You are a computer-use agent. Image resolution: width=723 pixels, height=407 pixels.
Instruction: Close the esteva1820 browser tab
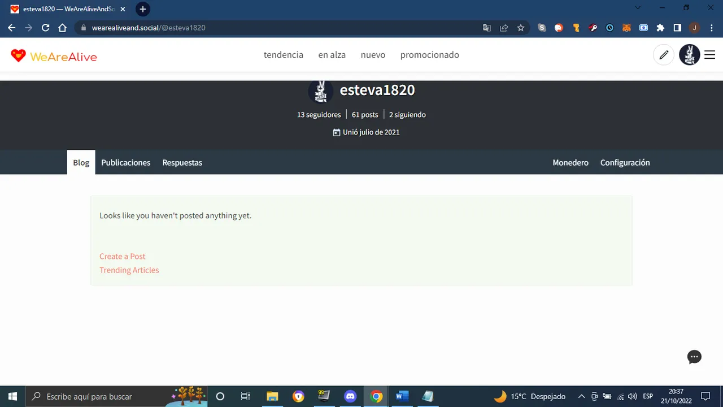[123, 9]
